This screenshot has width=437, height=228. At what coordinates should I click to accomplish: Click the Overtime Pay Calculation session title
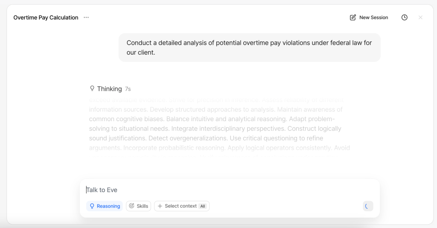46,18
